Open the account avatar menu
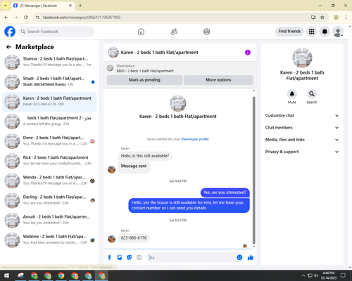This screenshot has height=281, width=352. coord(338,32)
